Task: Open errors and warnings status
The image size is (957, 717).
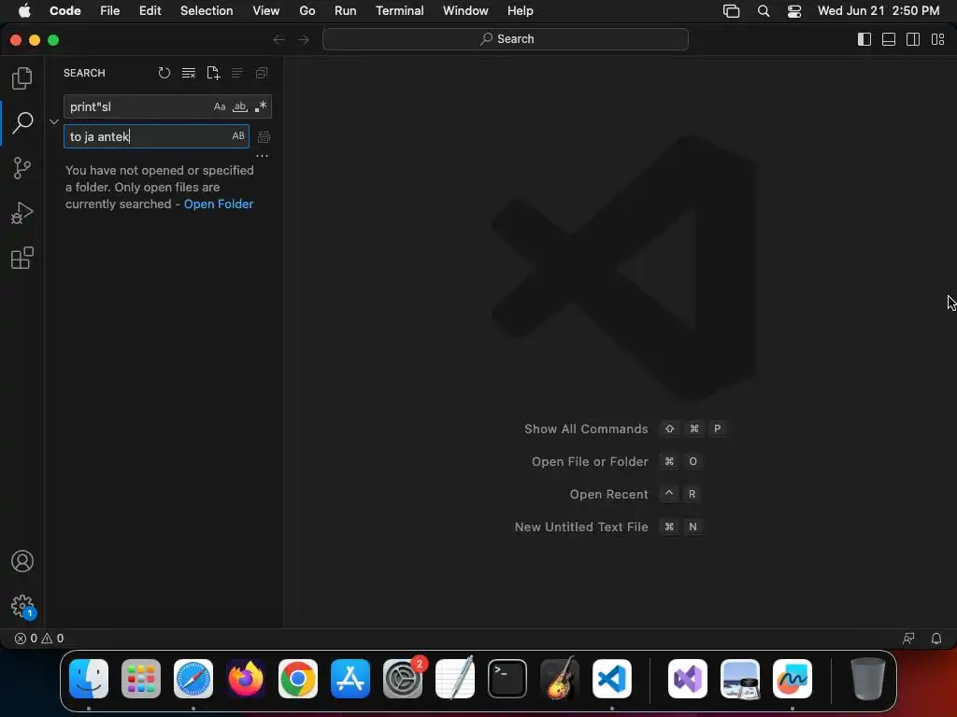Action: coord(39,639)
